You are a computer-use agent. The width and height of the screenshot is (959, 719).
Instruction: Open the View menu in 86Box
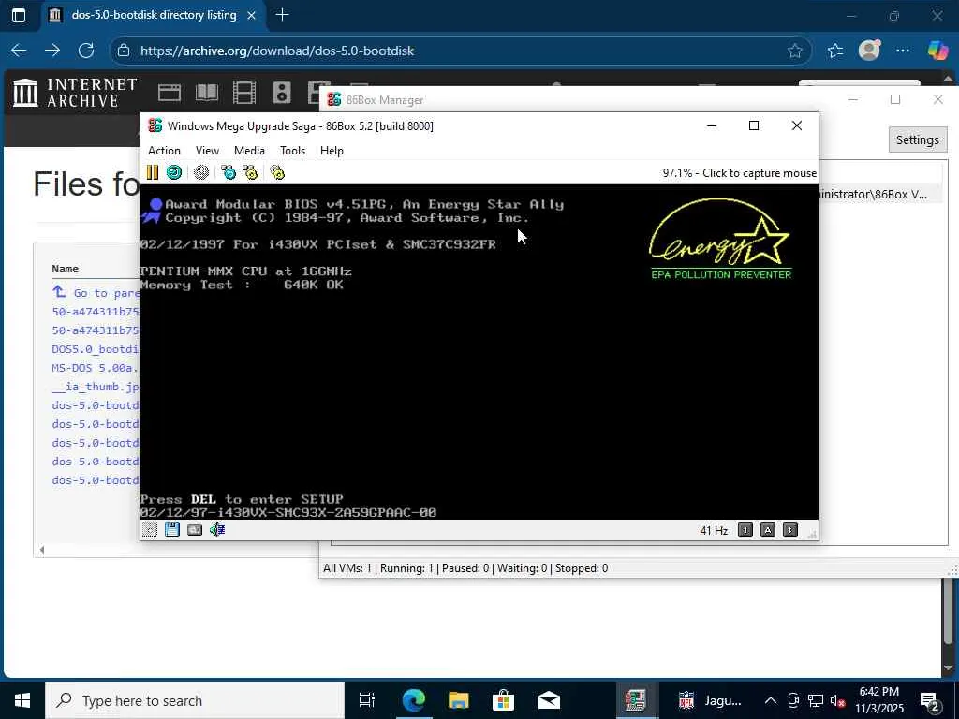click(207, 151)
